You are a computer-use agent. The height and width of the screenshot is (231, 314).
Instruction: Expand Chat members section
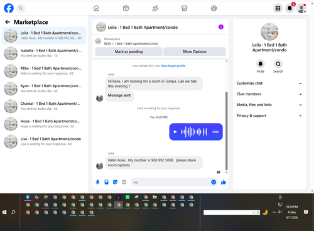[x=269, y=94]
